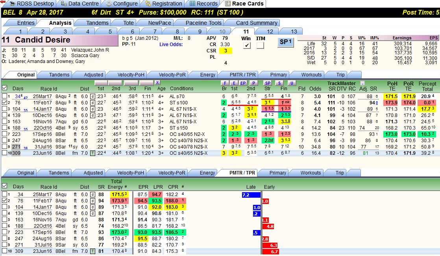
Task: Click the Live Odds label
Action: point(171,45)
